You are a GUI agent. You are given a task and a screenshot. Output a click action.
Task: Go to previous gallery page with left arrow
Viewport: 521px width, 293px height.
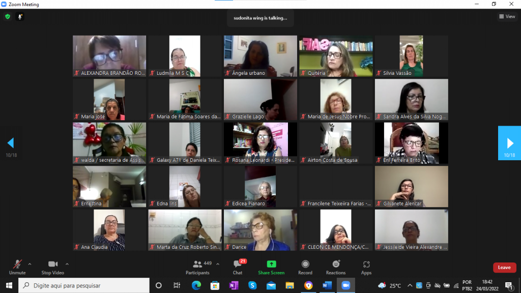tap(11, 143)
